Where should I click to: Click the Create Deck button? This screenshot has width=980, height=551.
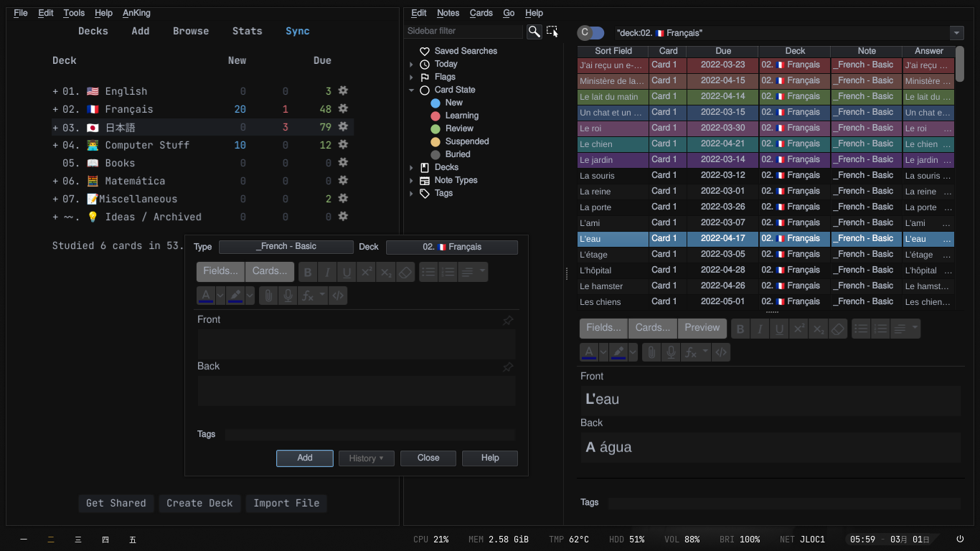[199, 504]
